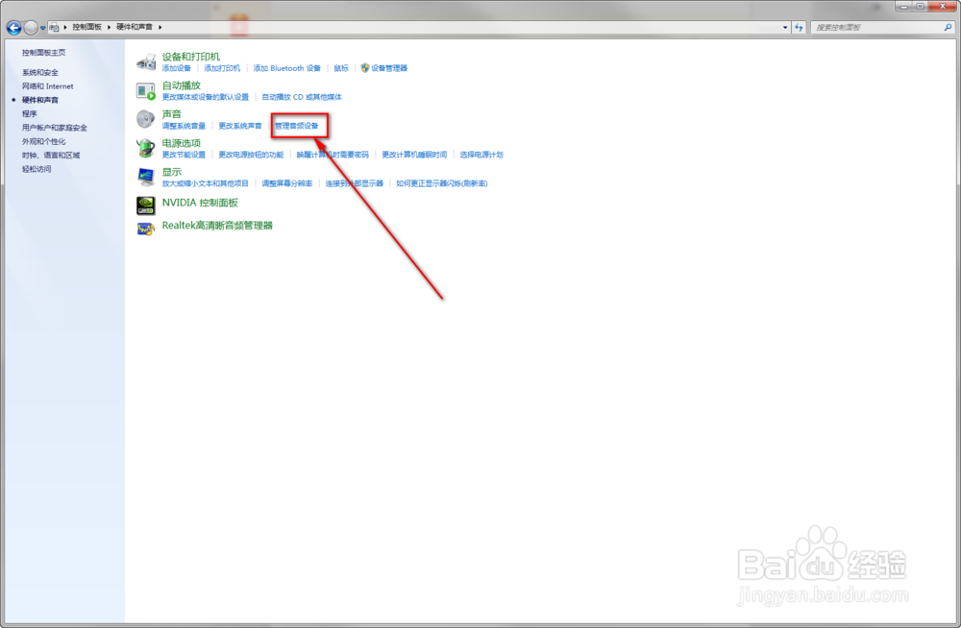The width and height of the screenshot is (961, 628).
Task: Click 更改媒体或设备的默认设置 link
Action: click(206, 97)
